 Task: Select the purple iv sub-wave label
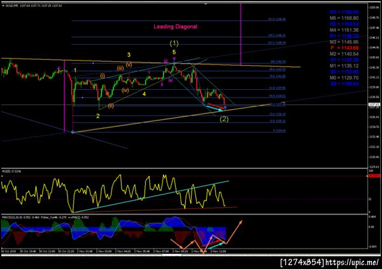[x=171, y=80]
